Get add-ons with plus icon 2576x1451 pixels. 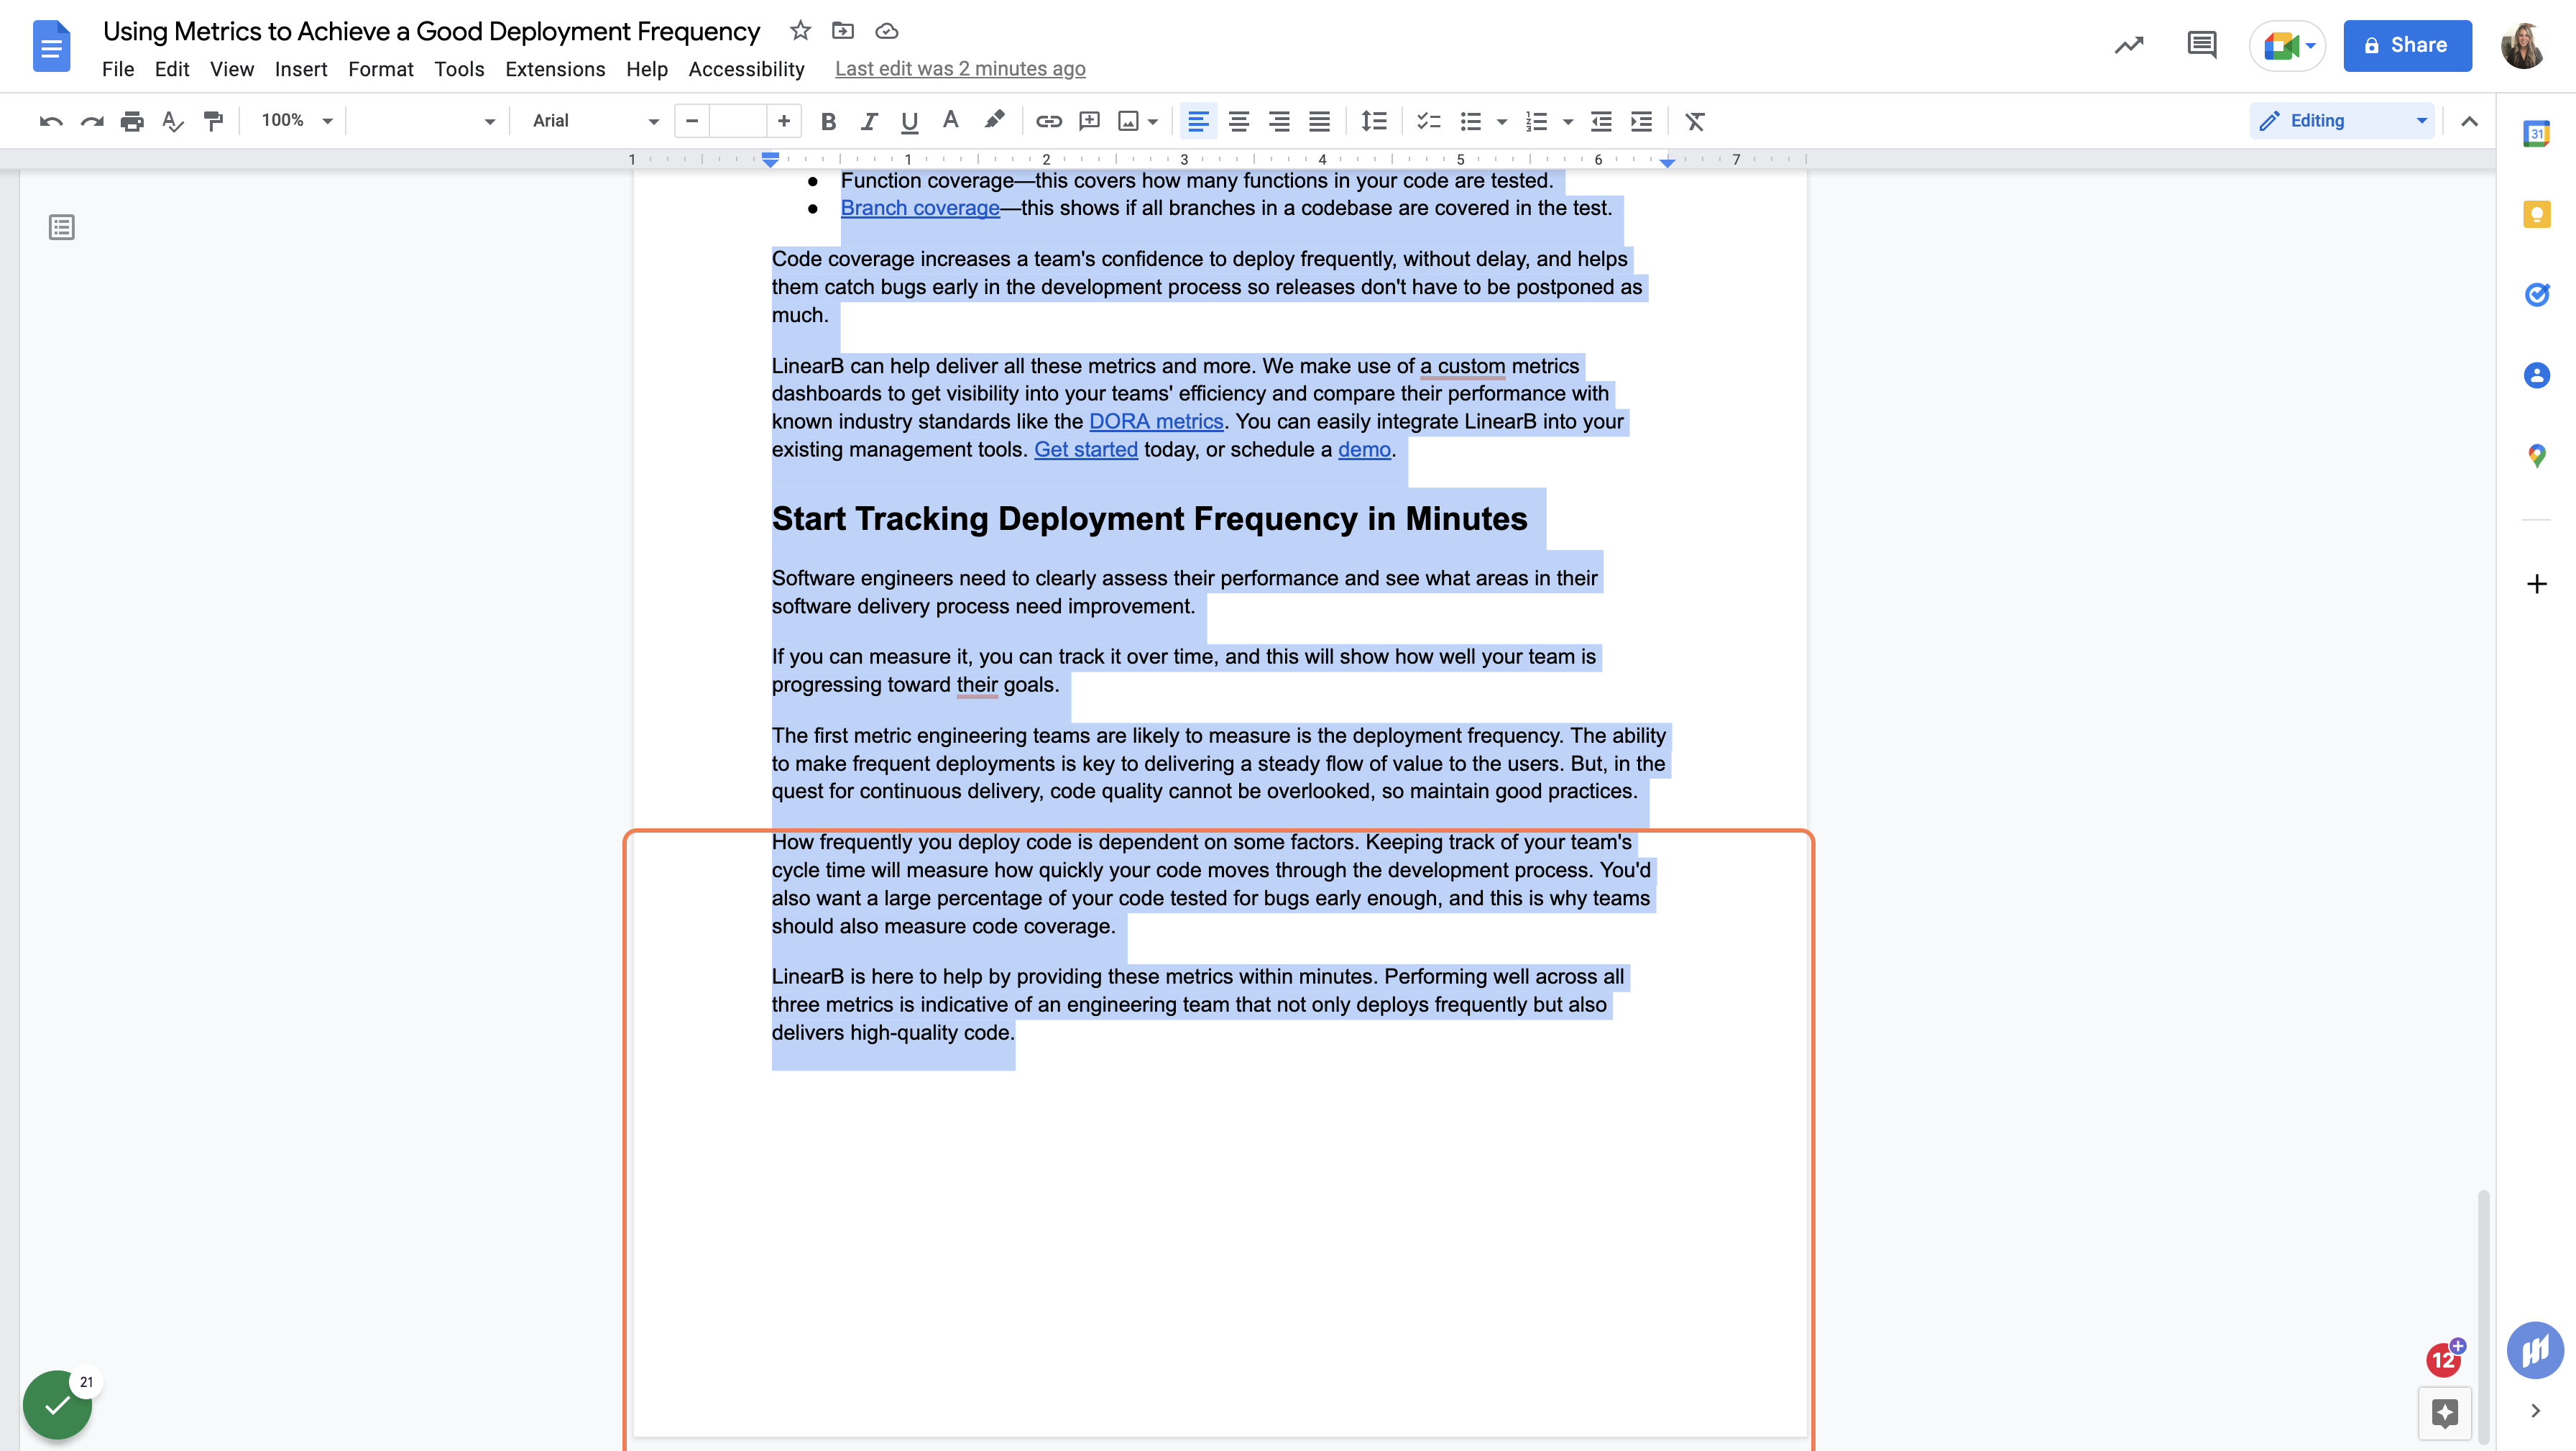pyautogui.click(x=2536, y=585)
